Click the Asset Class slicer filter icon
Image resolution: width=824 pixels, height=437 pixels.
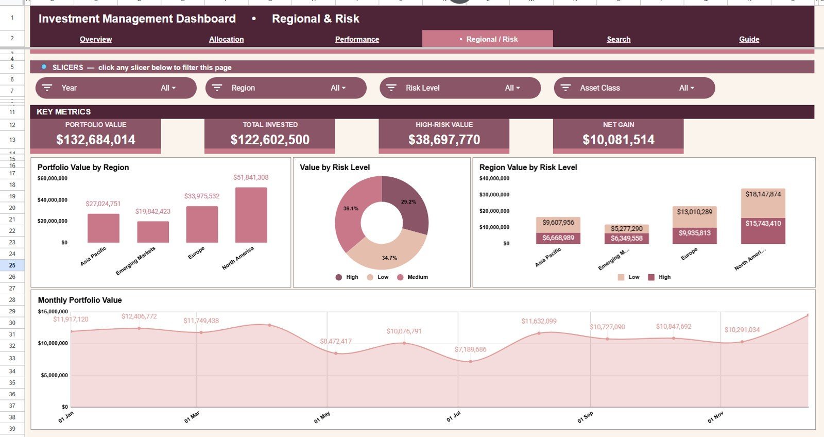565,88
